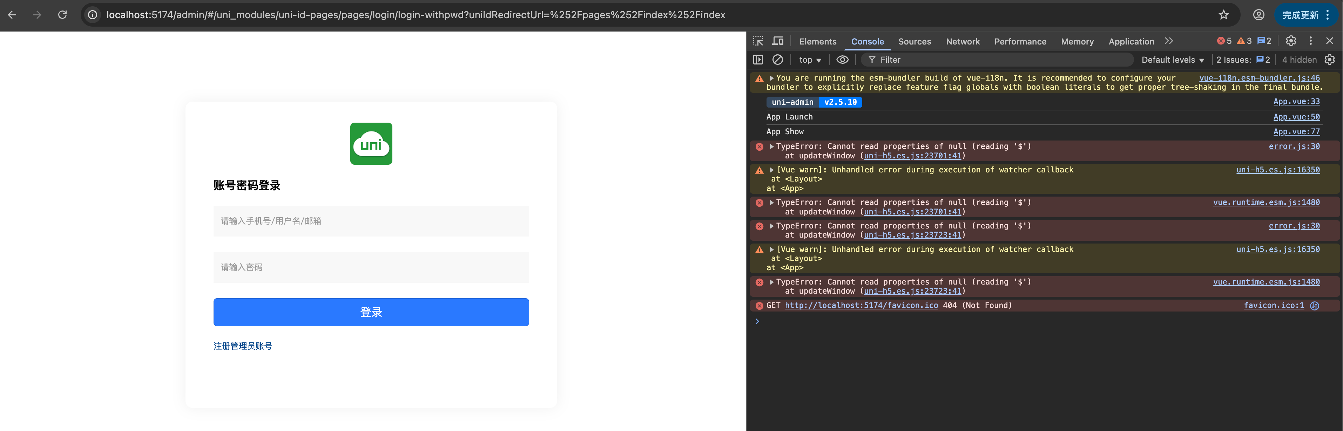
Task: Click the 注册管理员账号 link
Action: click(x=242, y=346)
